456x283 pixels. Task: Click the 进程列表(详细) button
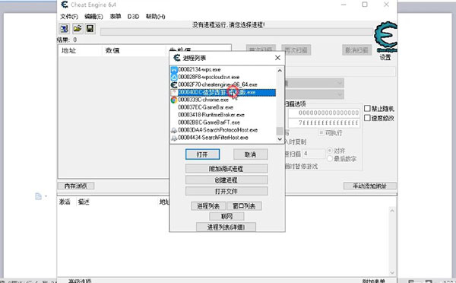tap(226, 227)
